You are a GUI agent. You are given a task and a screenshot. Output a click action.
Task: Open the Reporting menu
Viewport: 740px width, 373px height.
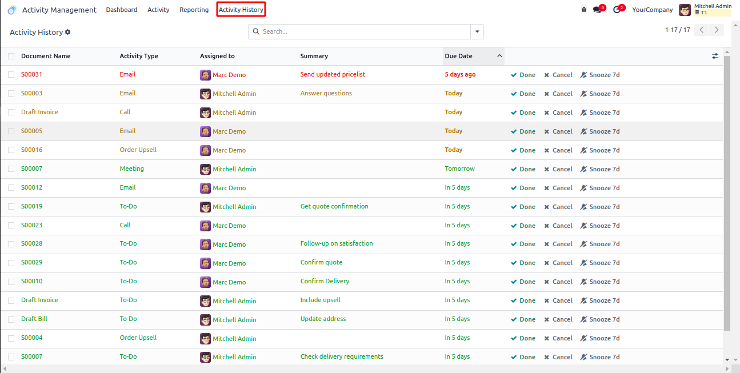[194, 10]
